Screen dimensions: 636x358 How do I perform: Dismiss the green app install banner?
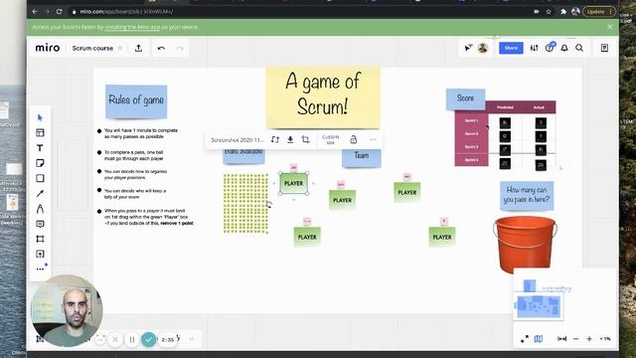[609, 27]
